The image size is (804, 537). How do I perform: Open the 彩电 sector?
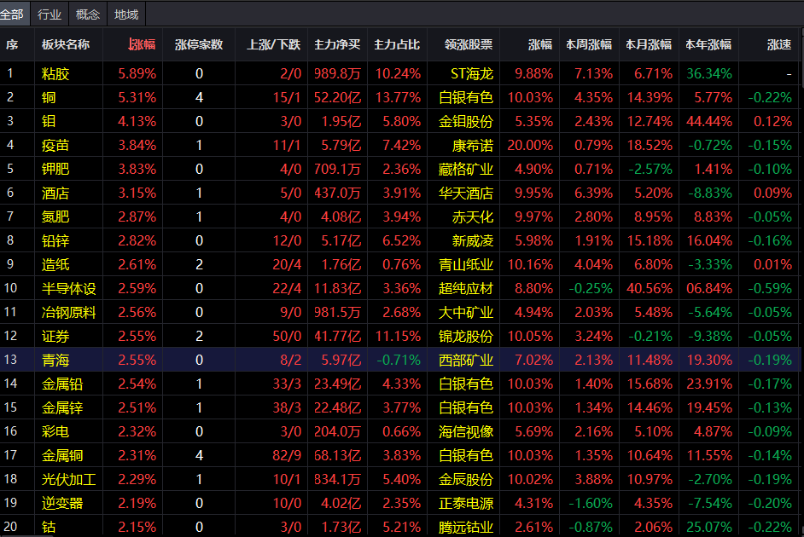click(55, 431)
